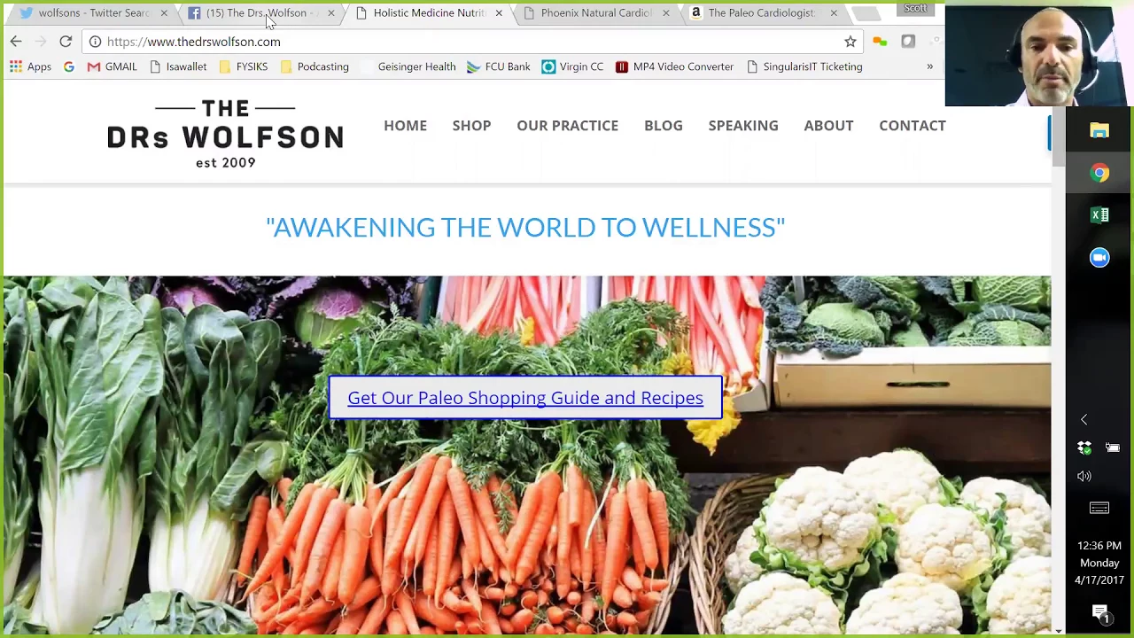Expand the hidden bookmarks overflow chevron
Image resolution: width=1134 pixels, height=638 pixels.
tap(929, 66)
